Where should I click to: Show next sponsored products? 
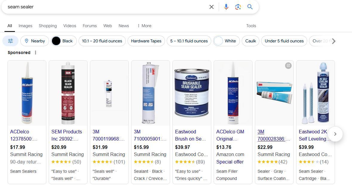tap(335, 134)
